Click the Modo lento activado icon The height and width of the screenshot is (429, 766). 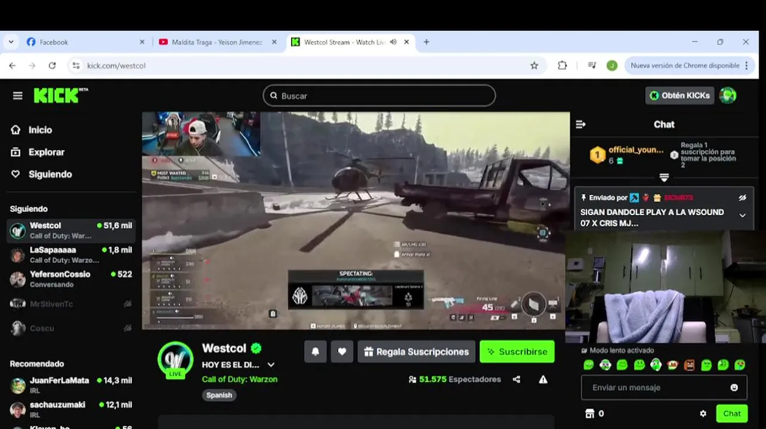(x=584, y=350)
